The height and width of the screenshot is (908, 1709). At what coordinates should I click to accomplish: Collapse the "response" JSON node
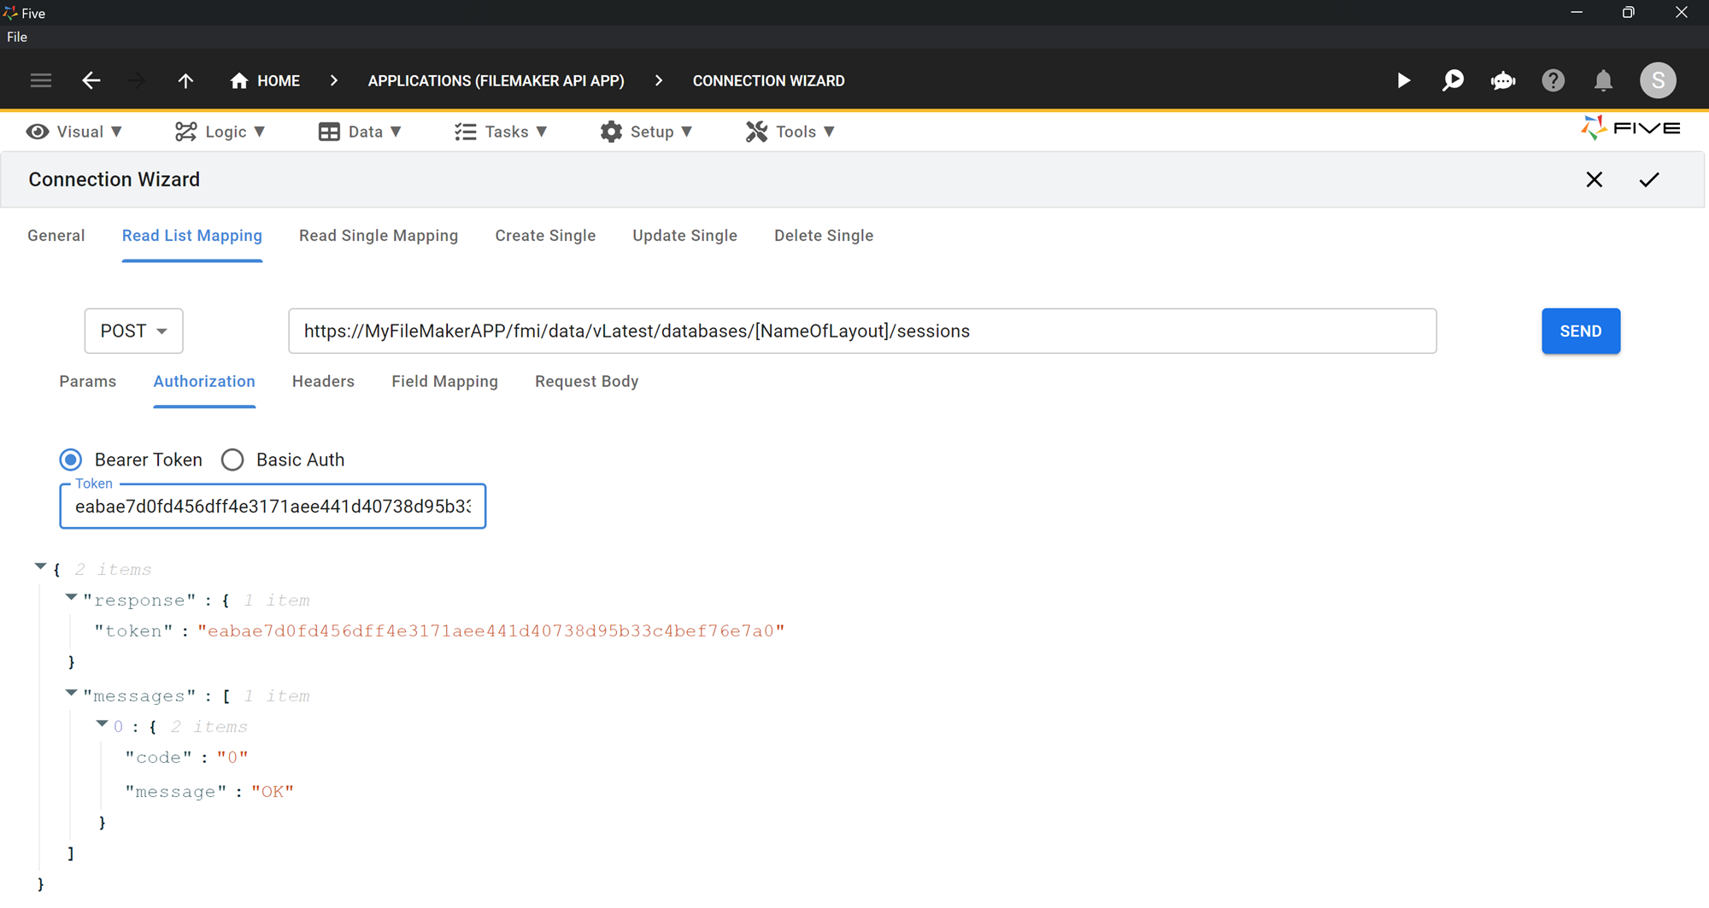[x=72, y=598]
